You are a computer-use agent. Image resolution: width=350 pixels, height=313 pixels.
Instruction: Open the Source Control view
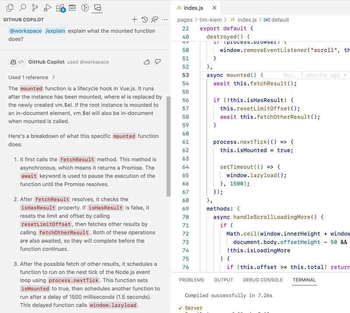35,8
